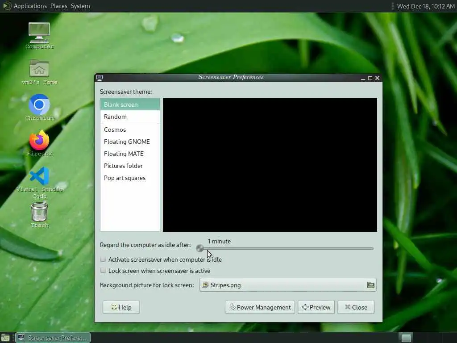Maximize the Screensaver Preferences window
Screen dimensions: 457x343
click(370, 78)
